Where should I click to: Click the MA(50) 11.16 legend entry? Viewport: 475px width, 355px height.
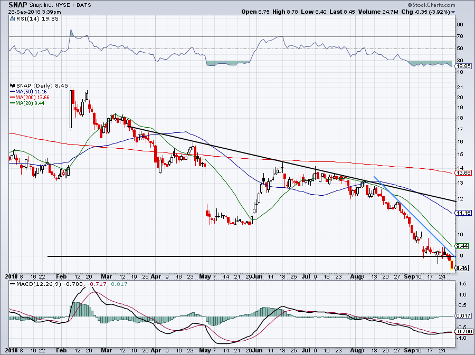pos(28,91)
